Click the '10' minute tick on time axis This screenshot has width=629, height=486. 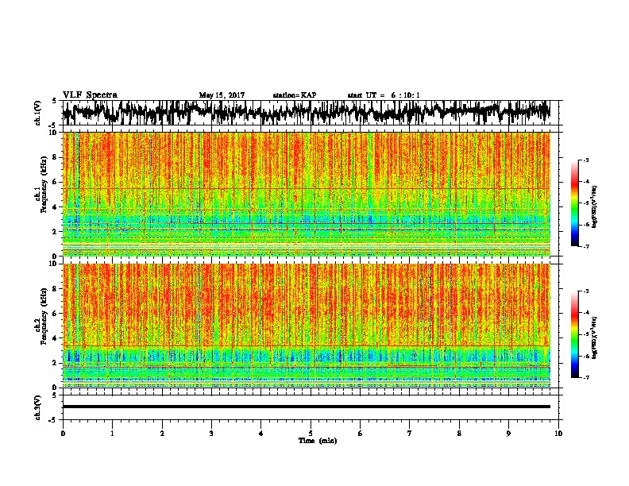pyautogui.click(x=558, y=434)
